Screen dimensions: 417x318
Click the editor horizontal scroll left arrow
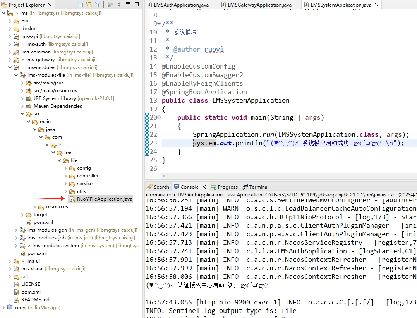tap(164, 176)
